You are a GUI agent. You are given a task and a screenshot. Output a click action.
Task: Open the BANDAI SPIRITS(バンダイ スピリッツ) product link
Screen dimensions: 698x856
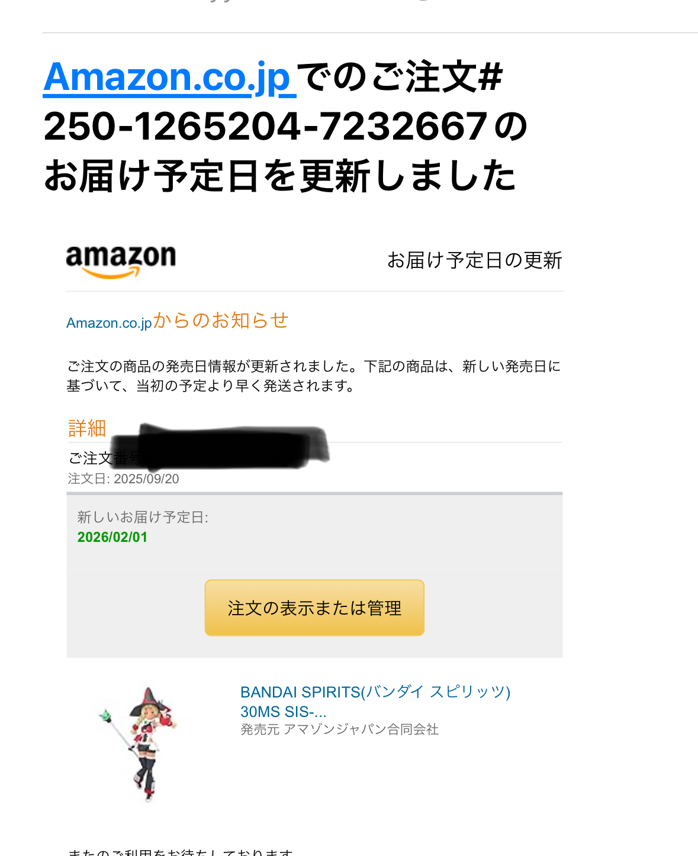click(x=375, y=692)
